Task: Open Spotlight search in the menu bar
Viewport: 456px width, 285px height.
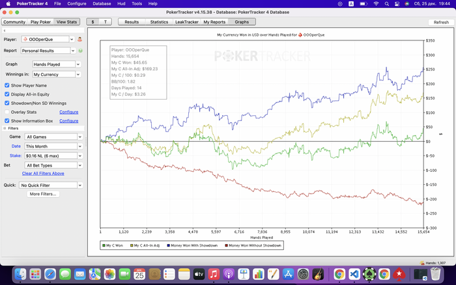Action: click(x=386, y=4)
